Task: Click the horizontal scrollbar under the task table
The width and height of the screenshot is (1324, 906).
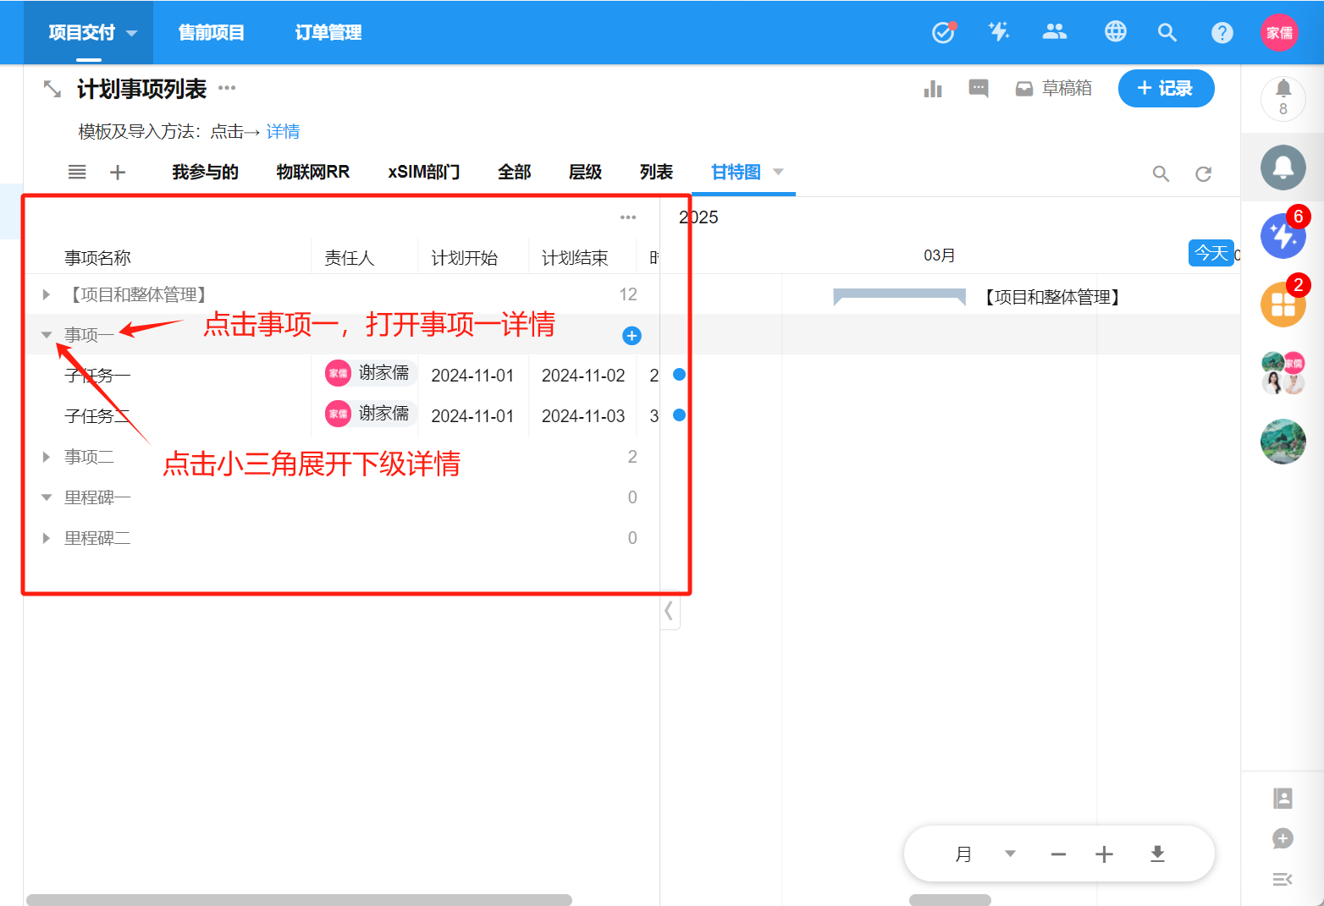Action: click(299, 899)
